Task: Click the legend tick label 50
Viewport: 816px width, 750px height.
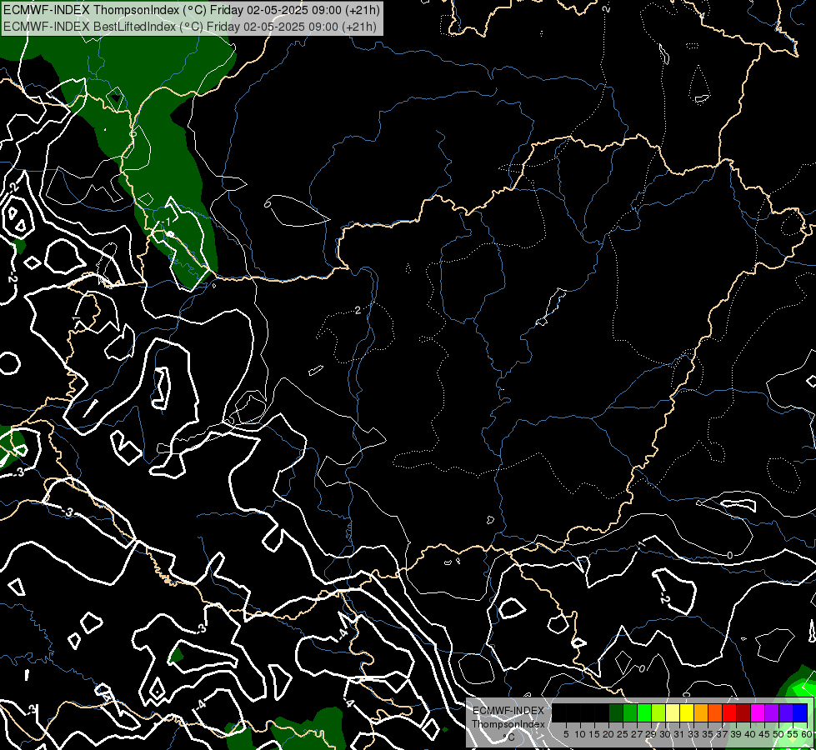Action: coord(778,734)
